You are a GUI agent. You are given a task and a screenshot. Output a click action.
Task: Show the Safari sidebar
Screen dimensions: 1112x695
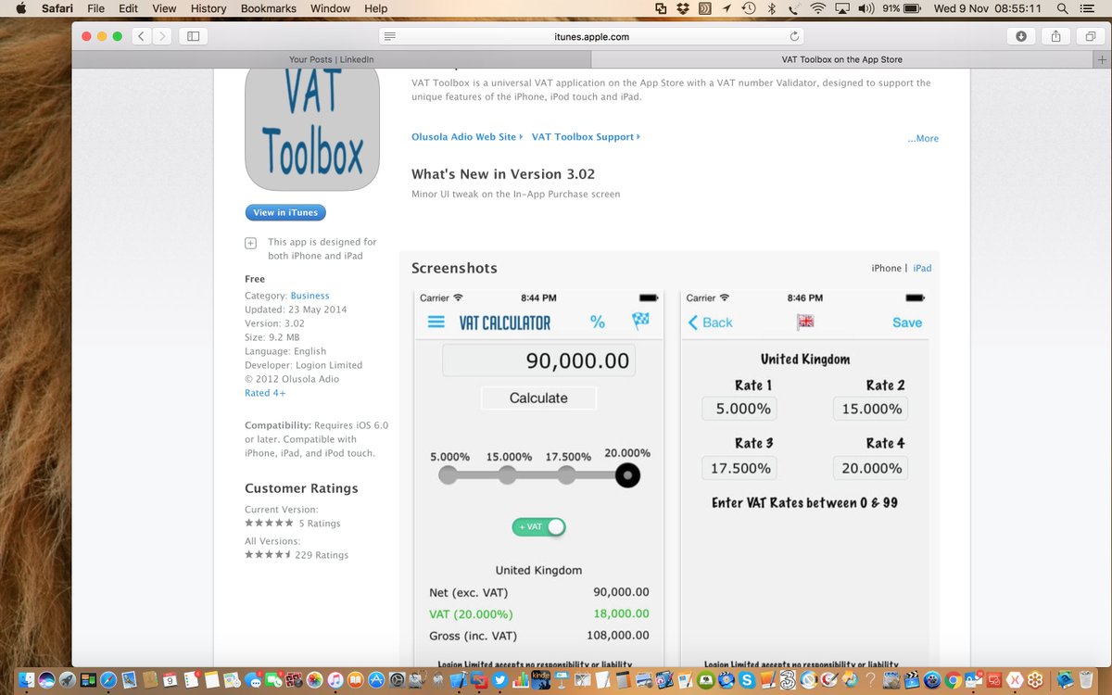coord(193,36)
